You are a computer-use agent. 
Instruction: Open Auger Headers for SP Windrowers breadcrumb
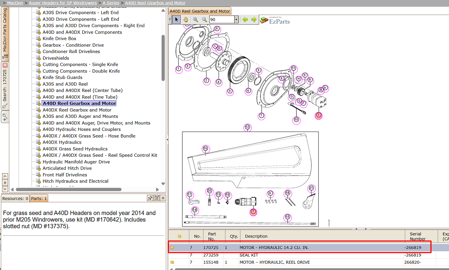tap(63, 3)
